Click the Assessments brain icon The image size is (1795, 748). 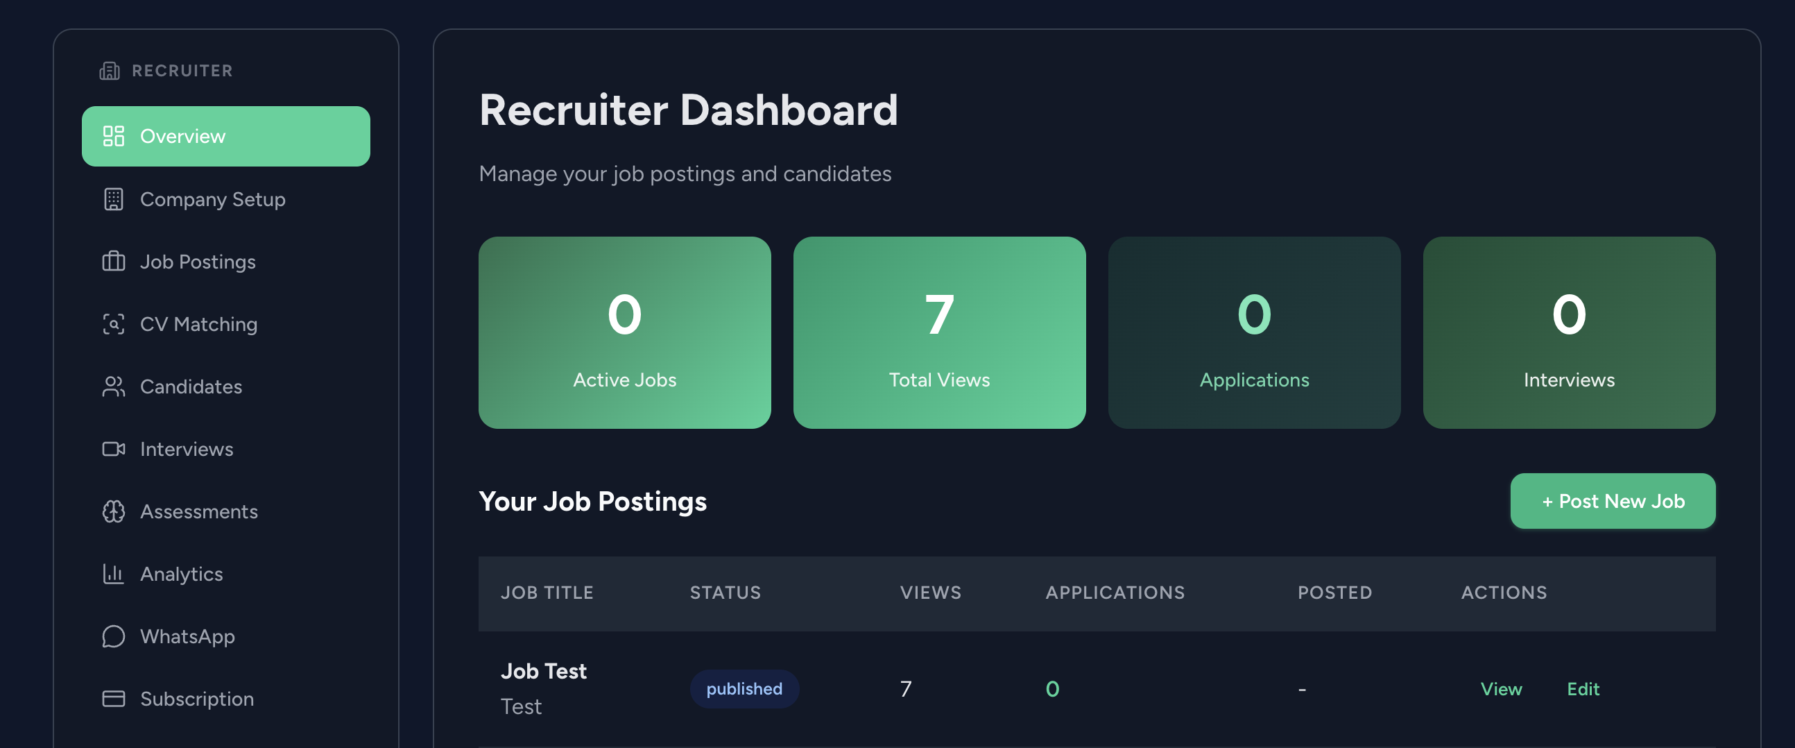113,511
